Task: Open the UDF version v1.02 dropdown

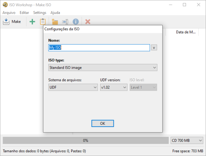Action: pos(114,87)
